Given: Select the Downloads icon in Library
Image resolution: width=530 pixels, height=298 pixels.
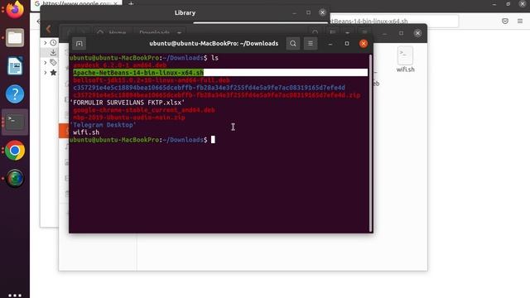Looking at the screenshot, I should tap(53, 52).
